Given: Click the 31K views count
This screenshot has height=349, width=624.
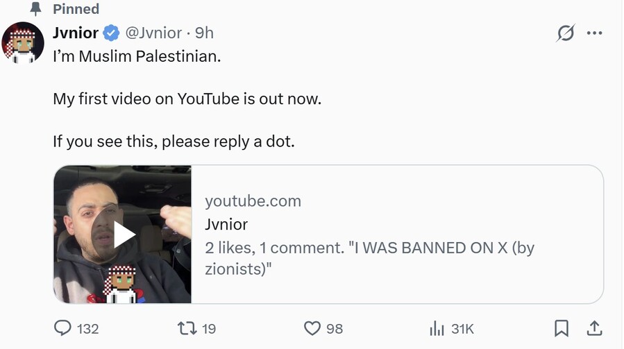Looking at the screenshot, I should [x=462, y=329].
